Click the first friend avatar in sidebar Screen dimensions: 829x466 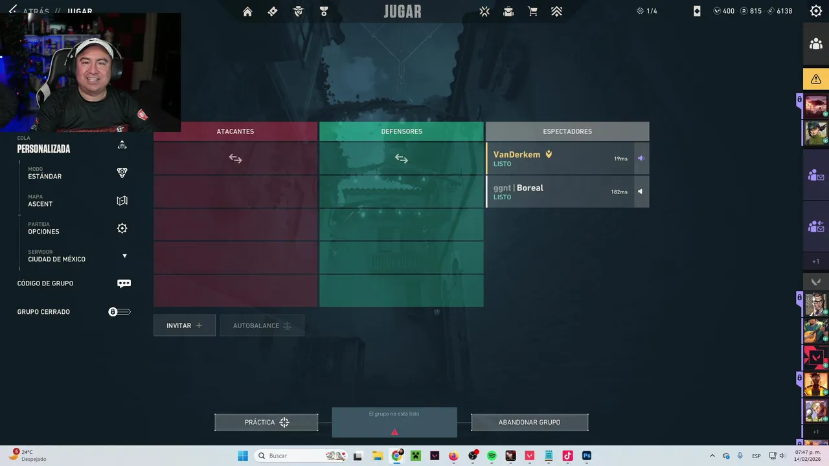tap(816, 105)
